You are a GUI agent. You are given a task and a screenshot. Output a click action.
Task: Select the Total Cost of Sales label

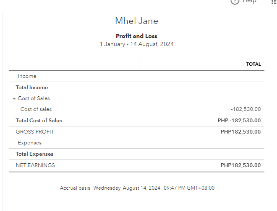tap(39, 121)
